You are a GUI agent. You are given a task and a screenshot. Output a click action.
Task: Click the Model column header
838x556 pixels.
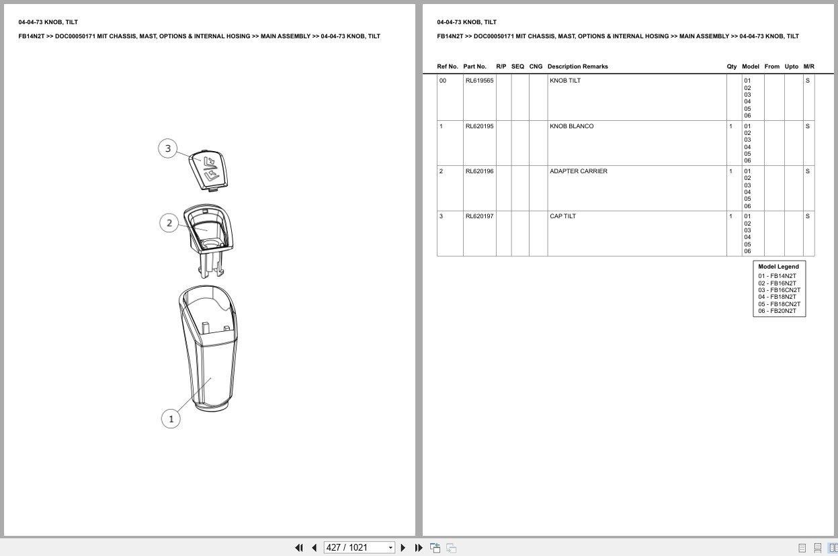click(x=751, y=66)
